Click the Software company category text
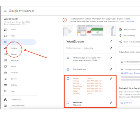The width and height of the screenshot is (140, 116). [74, 48]
